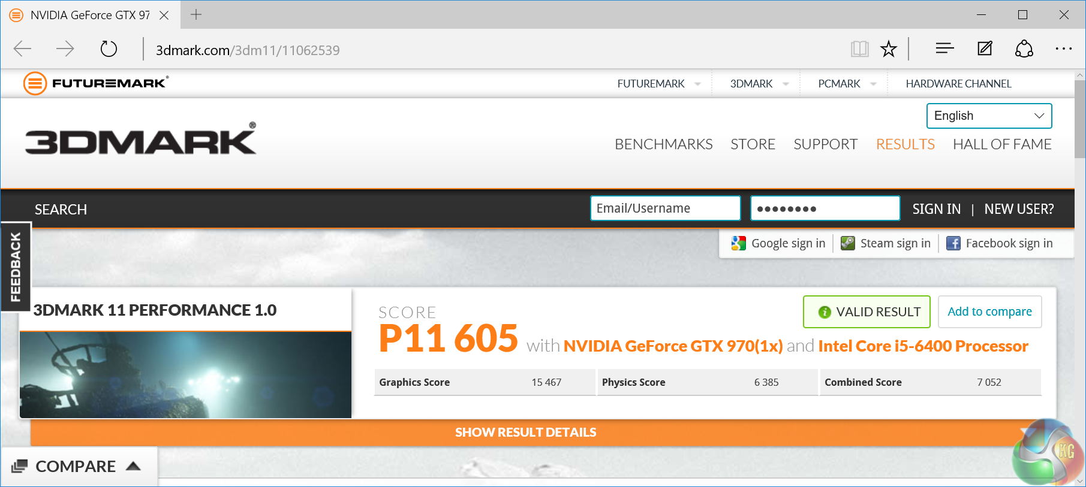Open the Results menu item
Viewport: 1086px width, 487px height.
coord(905,144)
